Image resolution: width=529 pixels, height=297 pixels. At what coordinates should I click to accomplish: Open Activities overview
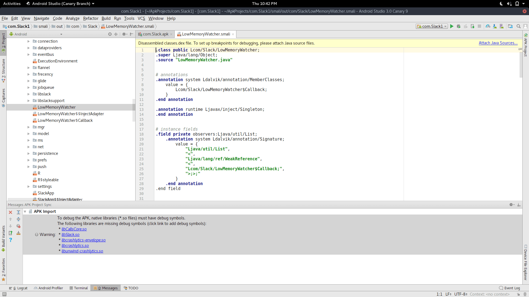tap(12, 4)
